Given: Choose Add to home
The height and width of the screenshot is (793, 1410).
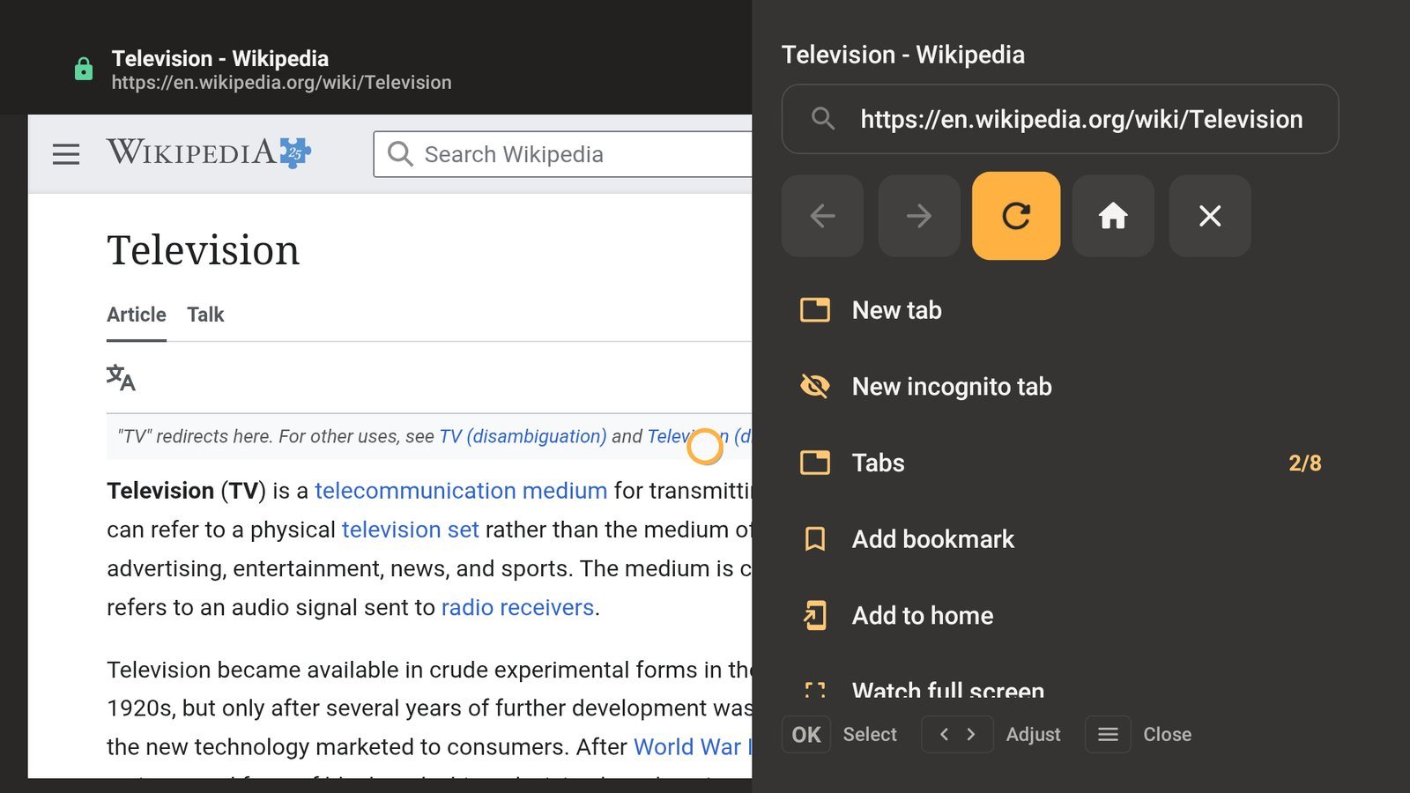Looking at the screenshot, I should coord(1060,615).
